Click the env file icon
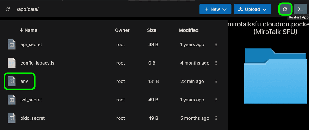The height and width of the screenshot is (130, 309). (11, 81)
